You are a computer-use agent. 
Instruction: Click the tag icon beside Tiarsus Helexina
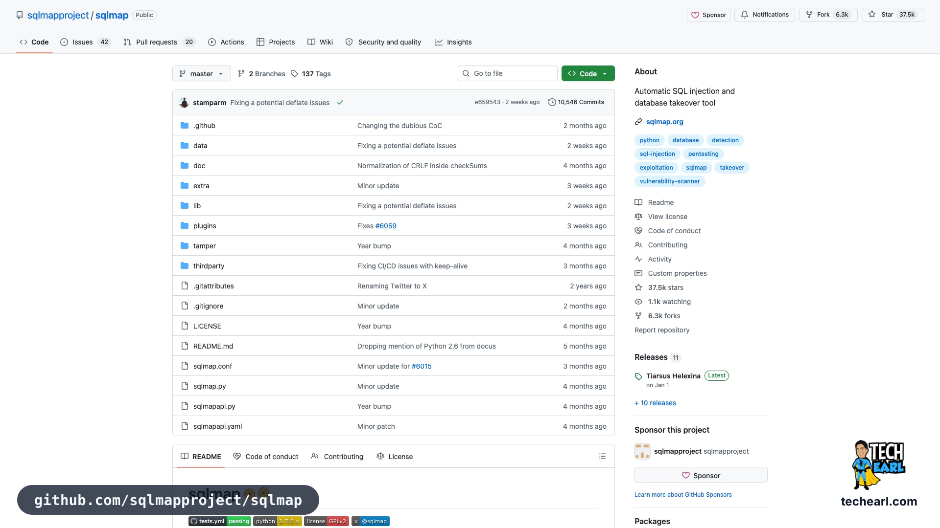pyautogui.click(x=638, y=376)
